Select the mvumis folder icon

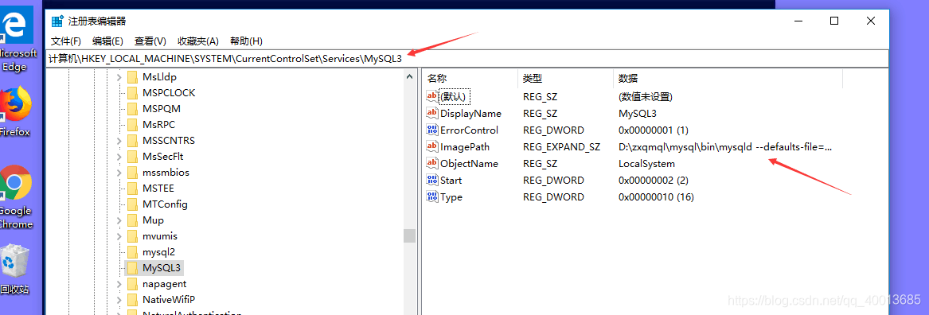click(x=132, y=236)
